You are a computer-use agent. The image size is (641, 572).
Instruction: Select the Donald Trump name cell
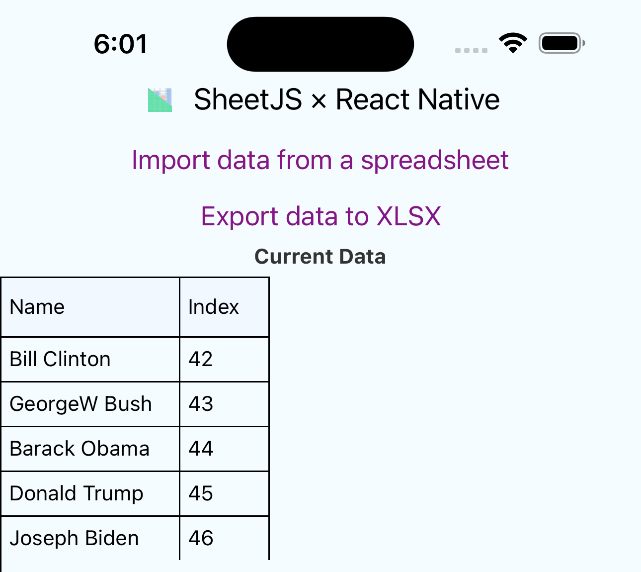click(89, 493)
